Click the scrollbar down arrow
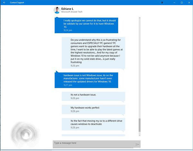The width and height of the screenshot is (193, 151). click(140, 135)
